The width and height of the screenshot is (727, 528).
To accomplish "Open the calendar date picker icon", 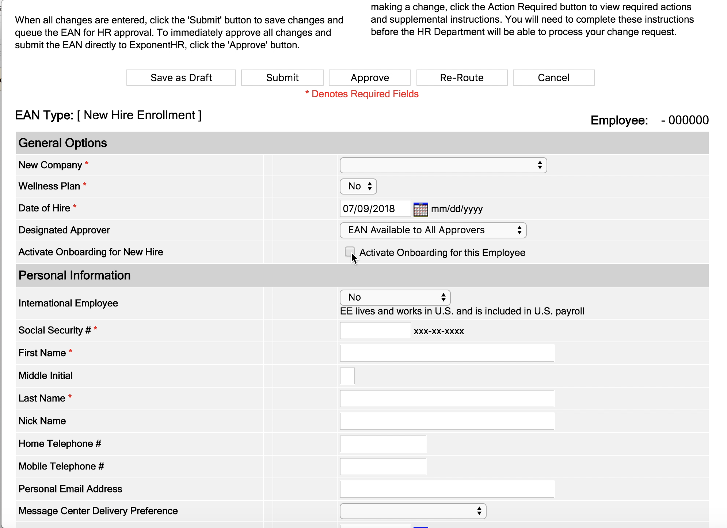I will tap(420, 209).
